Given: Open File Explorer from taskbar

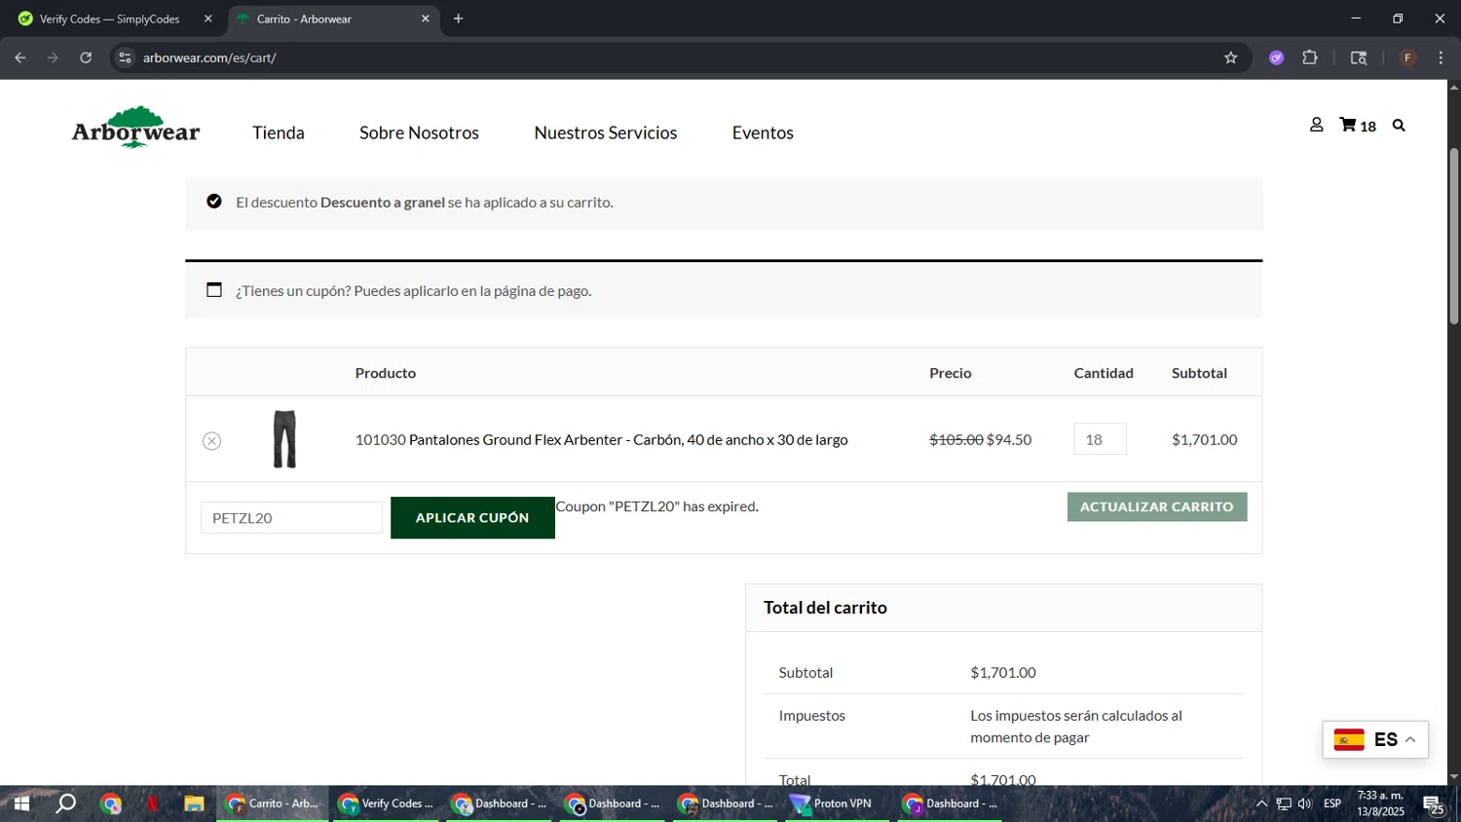Looking at the screenshot, I should click(194, 803).
